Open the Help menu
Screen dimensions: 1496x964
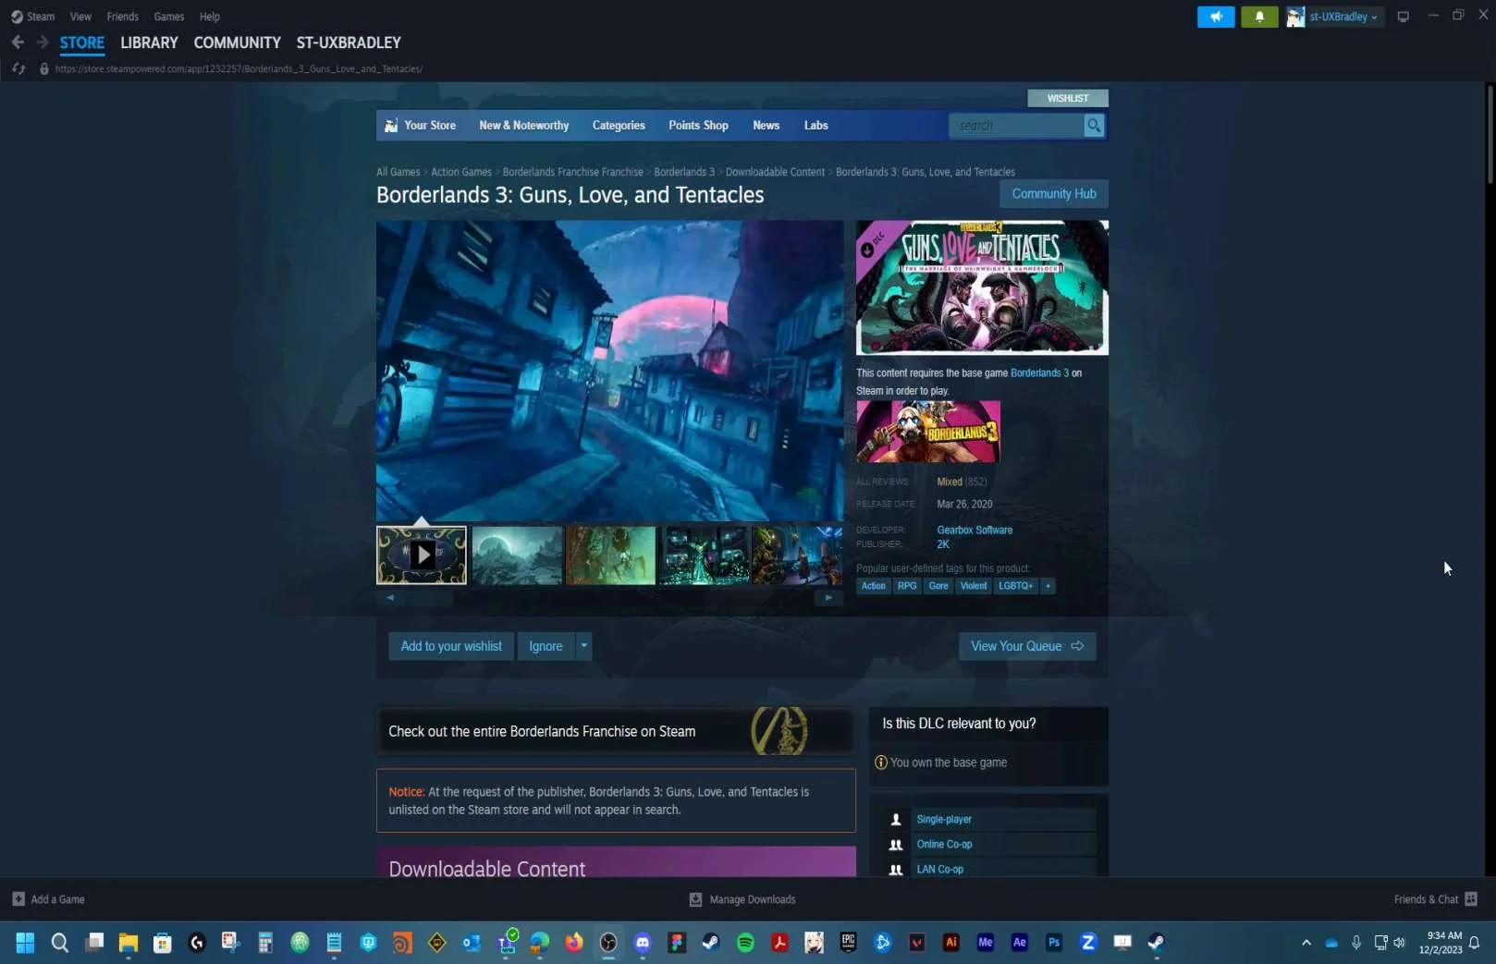210,17
